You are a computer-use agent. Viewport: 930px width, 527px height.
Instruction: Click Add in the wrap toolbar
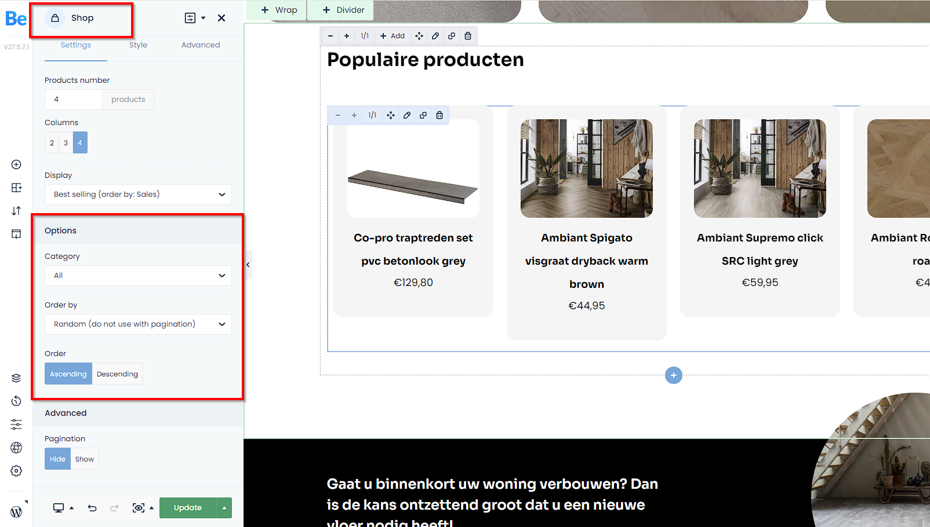tap(393, 36)
